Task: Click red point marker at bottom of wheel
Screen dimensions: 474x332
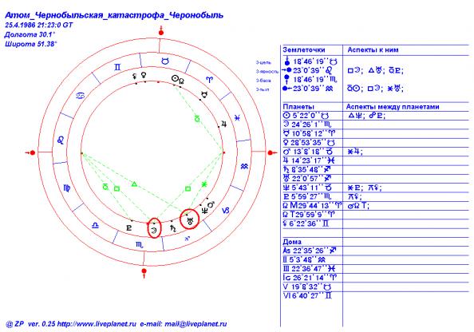Action: 144,271
